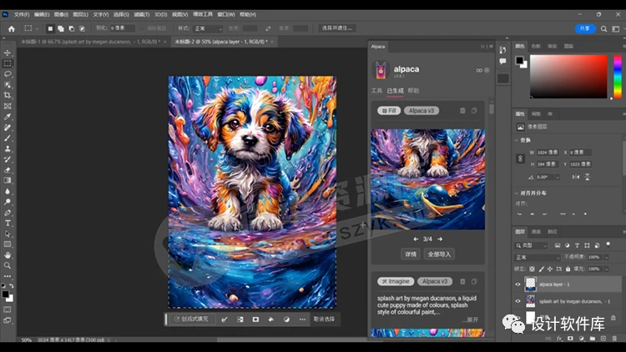Select the Dodge tool
The height and width of the screenshot is (352, 626).
(x=8, y=202)
